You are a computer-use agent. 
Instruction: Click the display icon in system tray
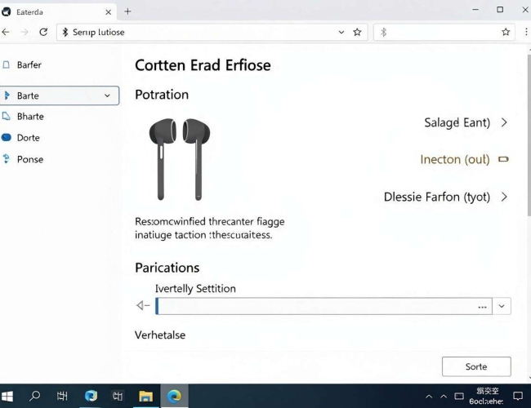click(x=459, y=396)
